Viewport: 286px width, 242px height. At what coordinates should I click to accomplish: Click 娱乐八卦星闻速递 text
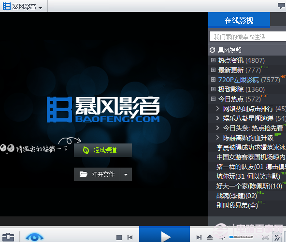pos(248,118)
